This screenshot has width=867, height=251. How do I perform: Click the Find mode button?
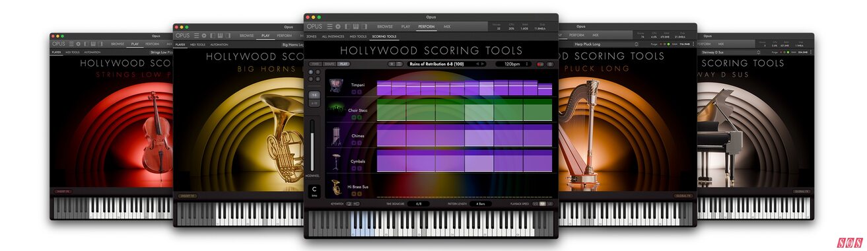click(x=316, y=64)
